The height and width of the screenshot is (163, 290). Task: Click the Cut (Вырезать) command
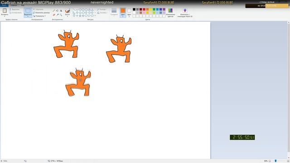(14, 9)
